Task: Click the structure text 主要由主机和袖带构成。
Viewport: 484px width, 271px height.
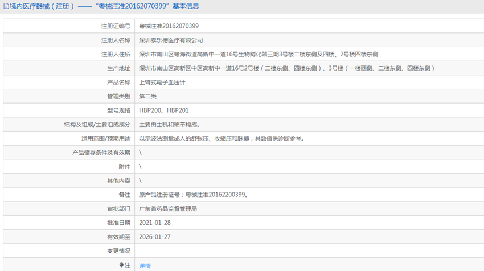Action: [170, 124]
